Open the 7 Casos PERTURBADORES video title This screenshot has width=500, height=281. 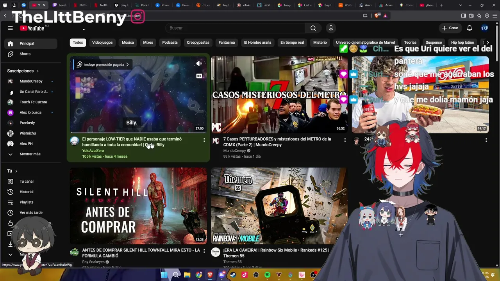(x=277, y=142)
